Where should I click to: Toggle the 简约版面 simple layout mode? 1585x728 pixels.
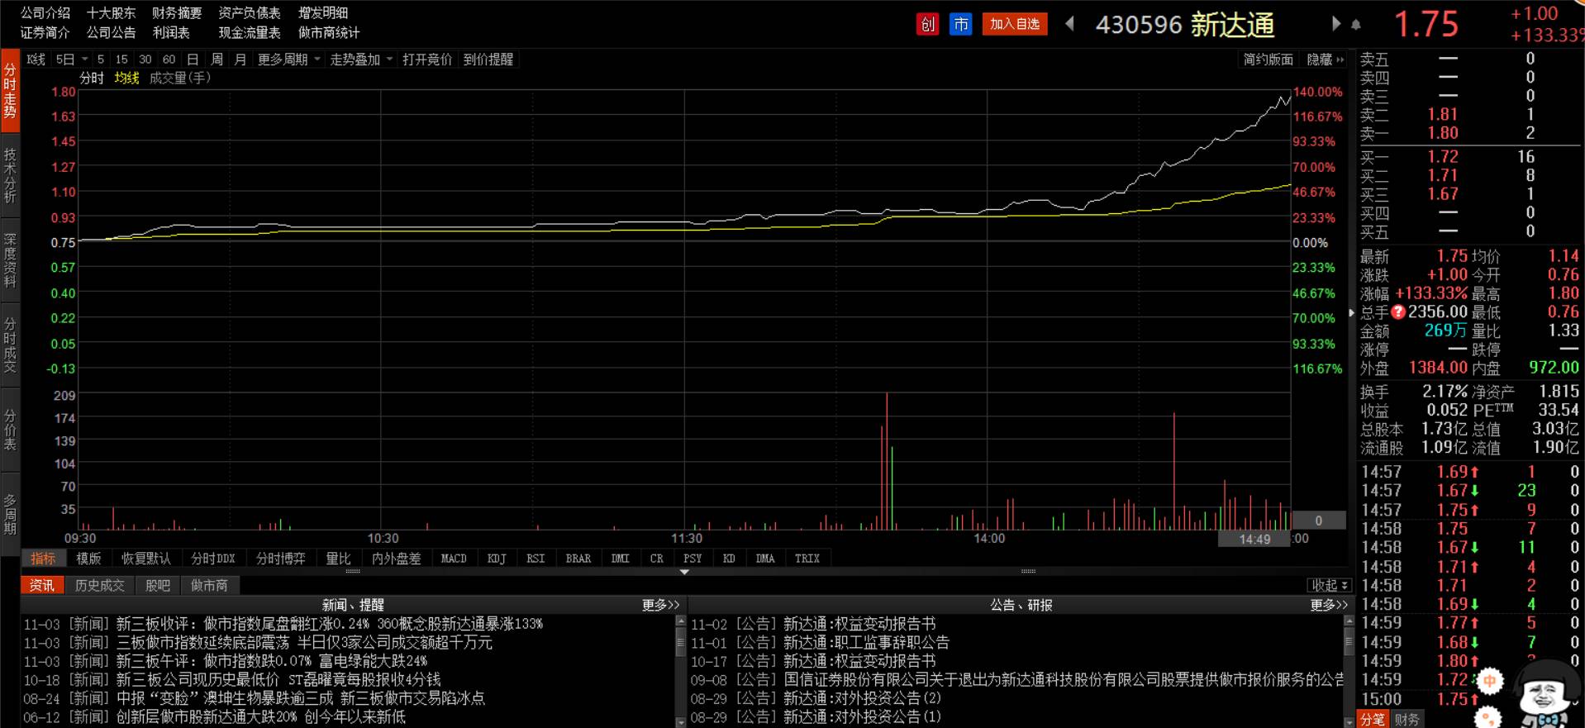coord(1268,59)
